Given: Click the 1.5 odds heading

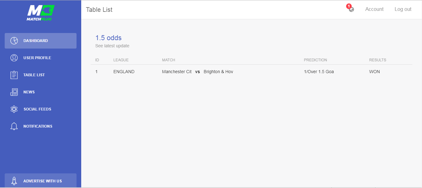Looking at the screenshot, I should 108,38.
